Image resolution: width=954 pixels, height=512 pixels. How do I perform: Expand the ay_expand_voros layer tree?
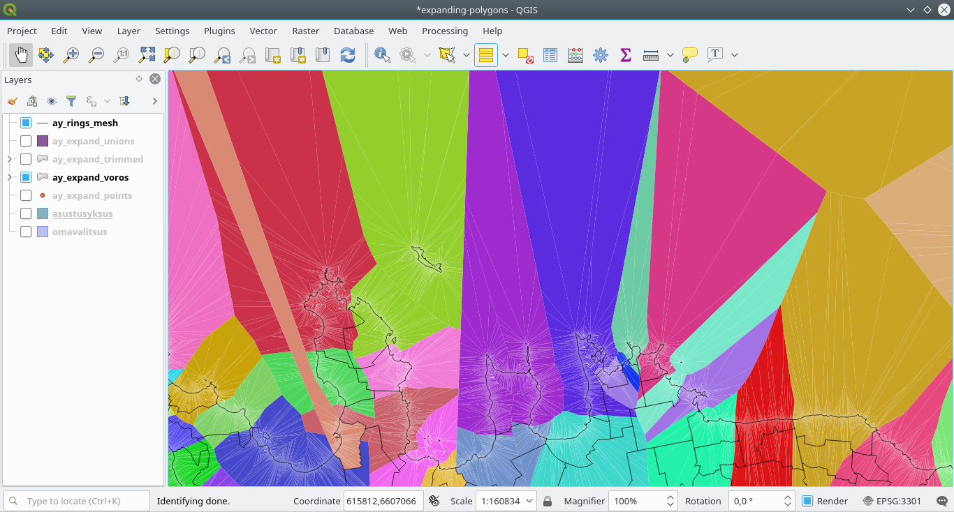[x=10, y=177]
